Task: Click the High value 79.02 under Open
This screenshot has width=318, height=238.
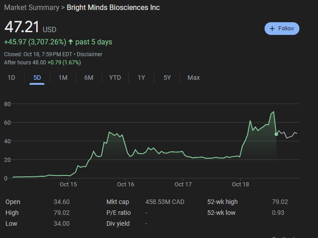Action: [x=62, y=213]
